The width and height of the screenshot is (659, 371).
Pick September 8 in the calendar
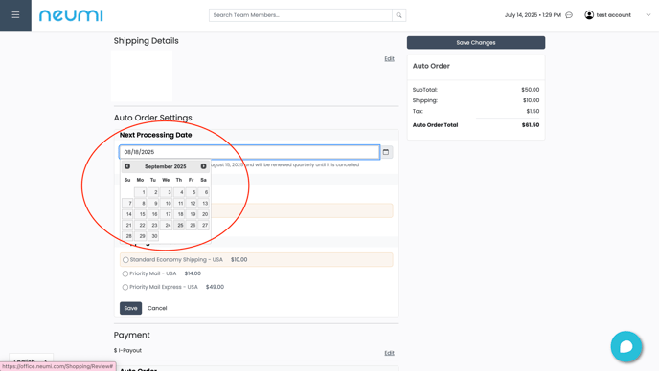click(141, 203)
